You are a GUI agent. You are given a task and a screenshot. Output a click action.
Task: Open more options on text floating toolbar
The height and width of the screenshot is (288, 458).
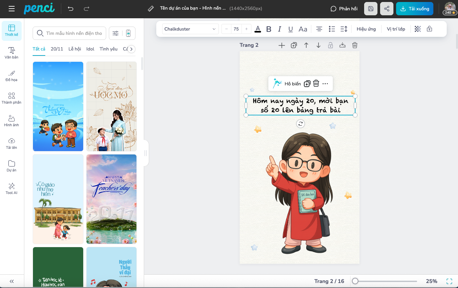pos(325,84)
